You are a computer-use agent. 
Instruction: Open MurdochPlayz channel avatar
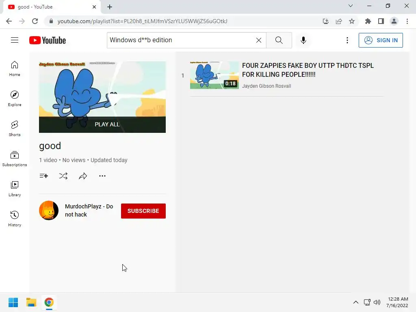pyautogui.click(x=49, y=210)
